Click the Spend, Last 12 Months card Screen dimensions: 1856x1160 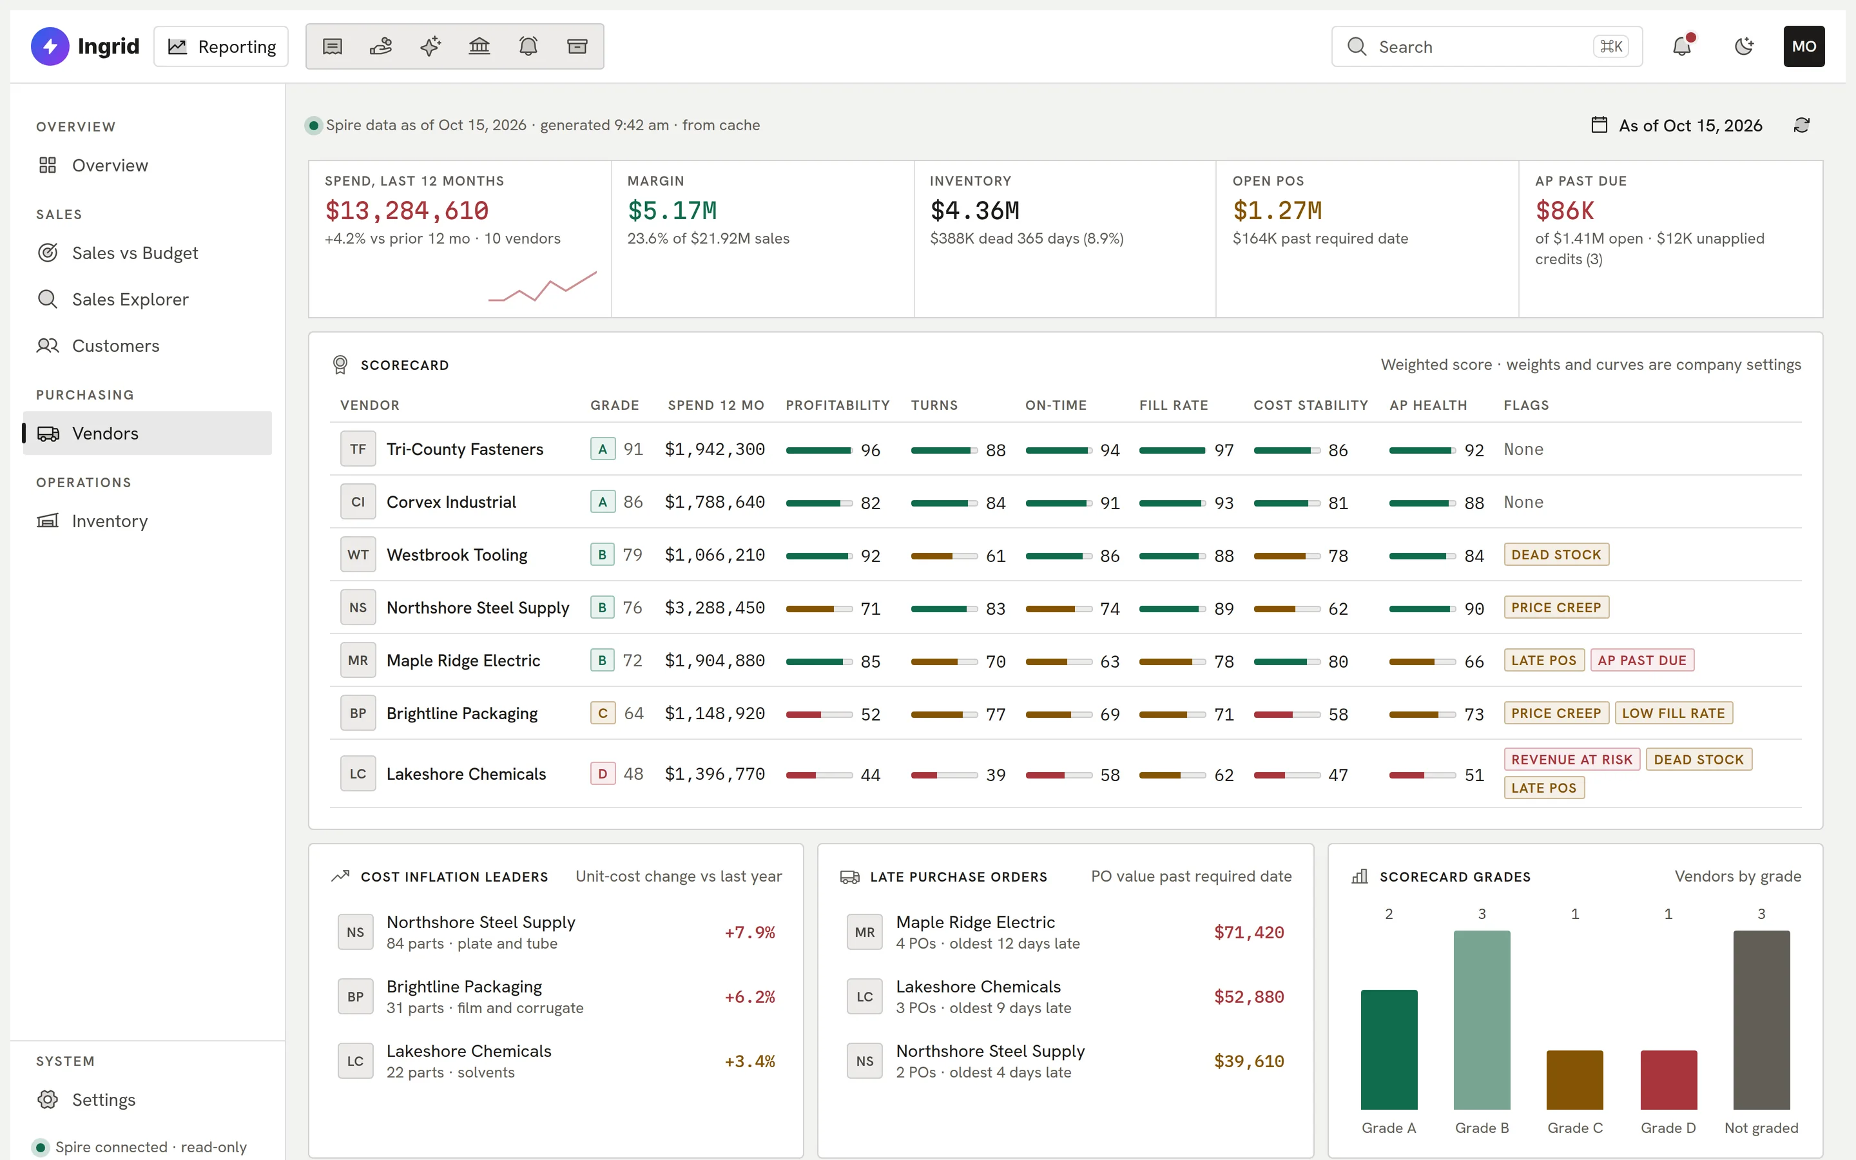[460, 238]
